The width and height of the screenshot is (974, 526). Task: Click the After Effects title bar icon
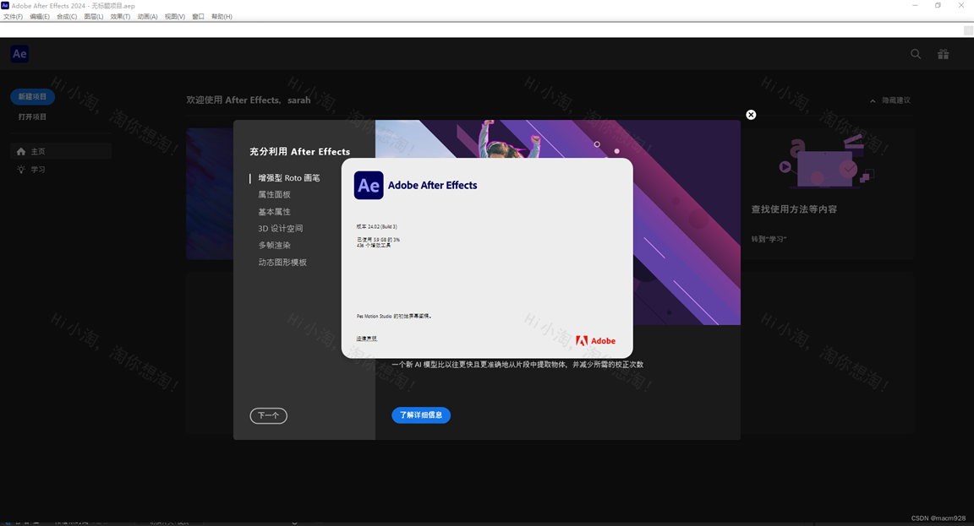pos(5,5)
